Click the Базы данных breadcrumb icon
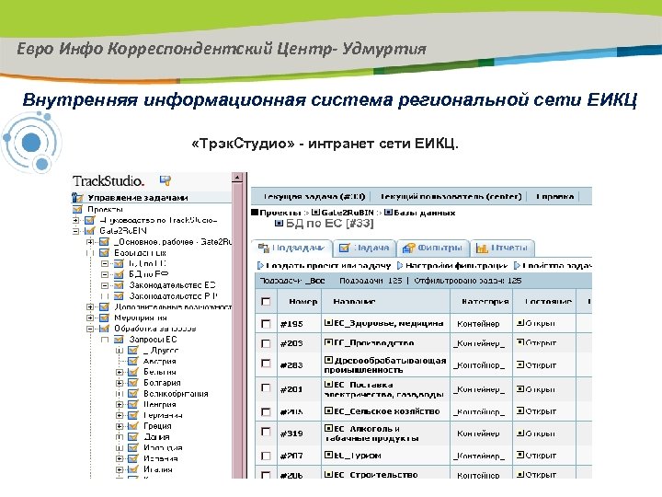 point(388,213)
